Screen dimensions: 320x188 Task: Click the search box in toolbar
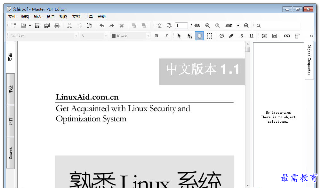pos(278,26)
